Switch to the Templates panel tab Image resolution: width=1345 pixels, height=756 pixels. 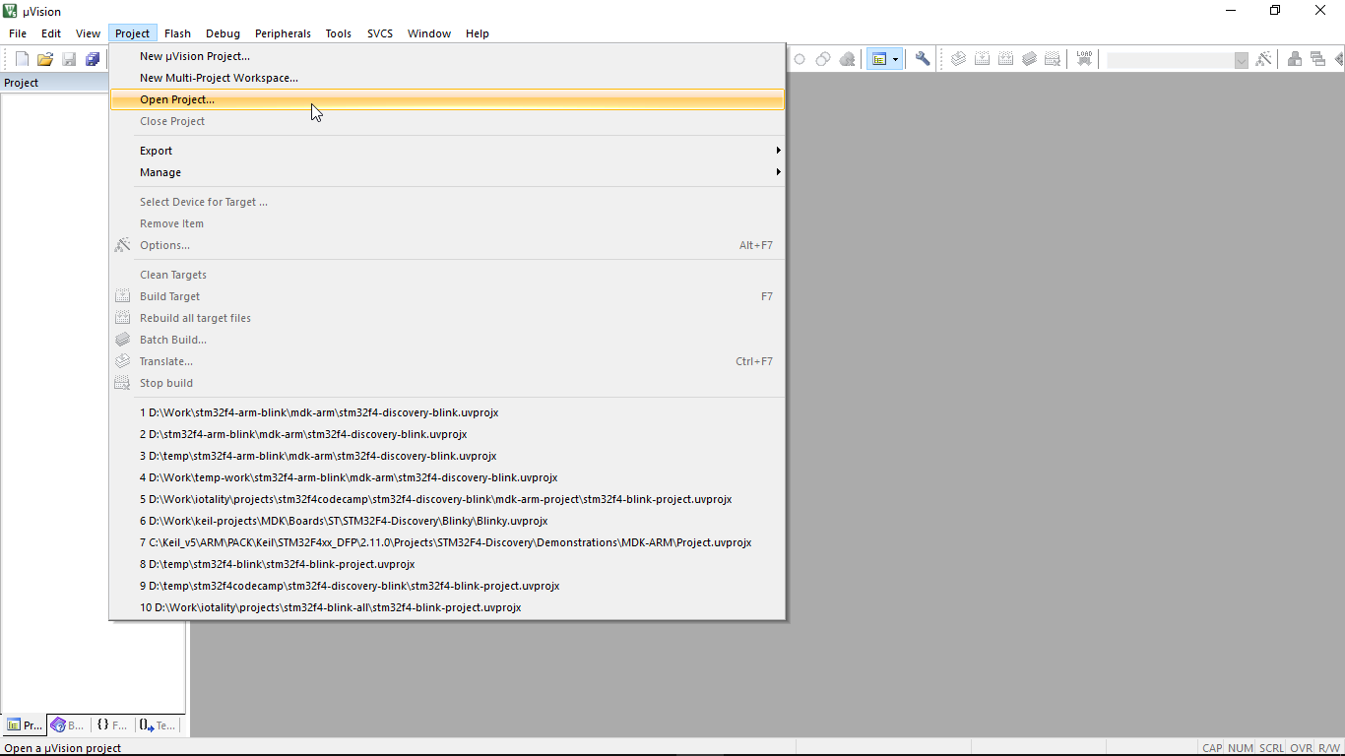point(158,725)
